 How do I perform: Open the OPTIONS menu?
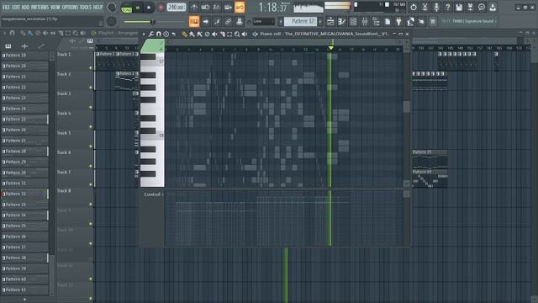coord(70,7)
